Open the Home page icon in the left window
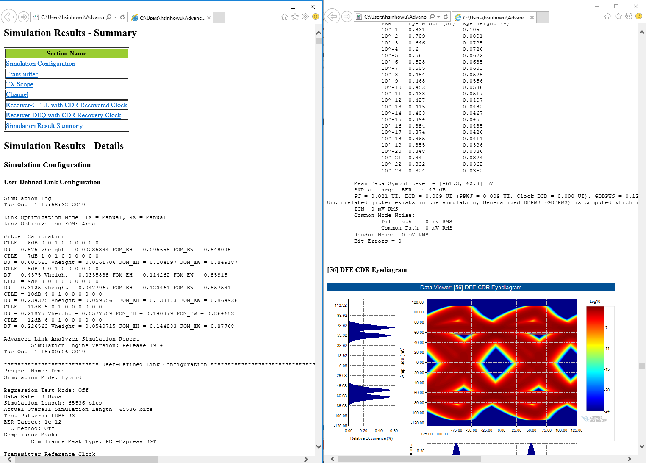The height and width of the screenshot is (463, 646). tap(285, 17)
